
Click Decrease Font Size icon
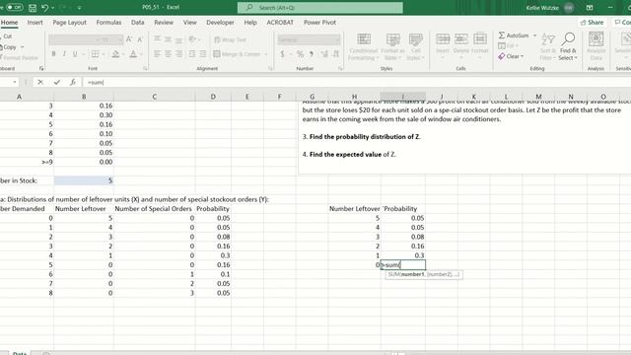click(x=140, y=39)
